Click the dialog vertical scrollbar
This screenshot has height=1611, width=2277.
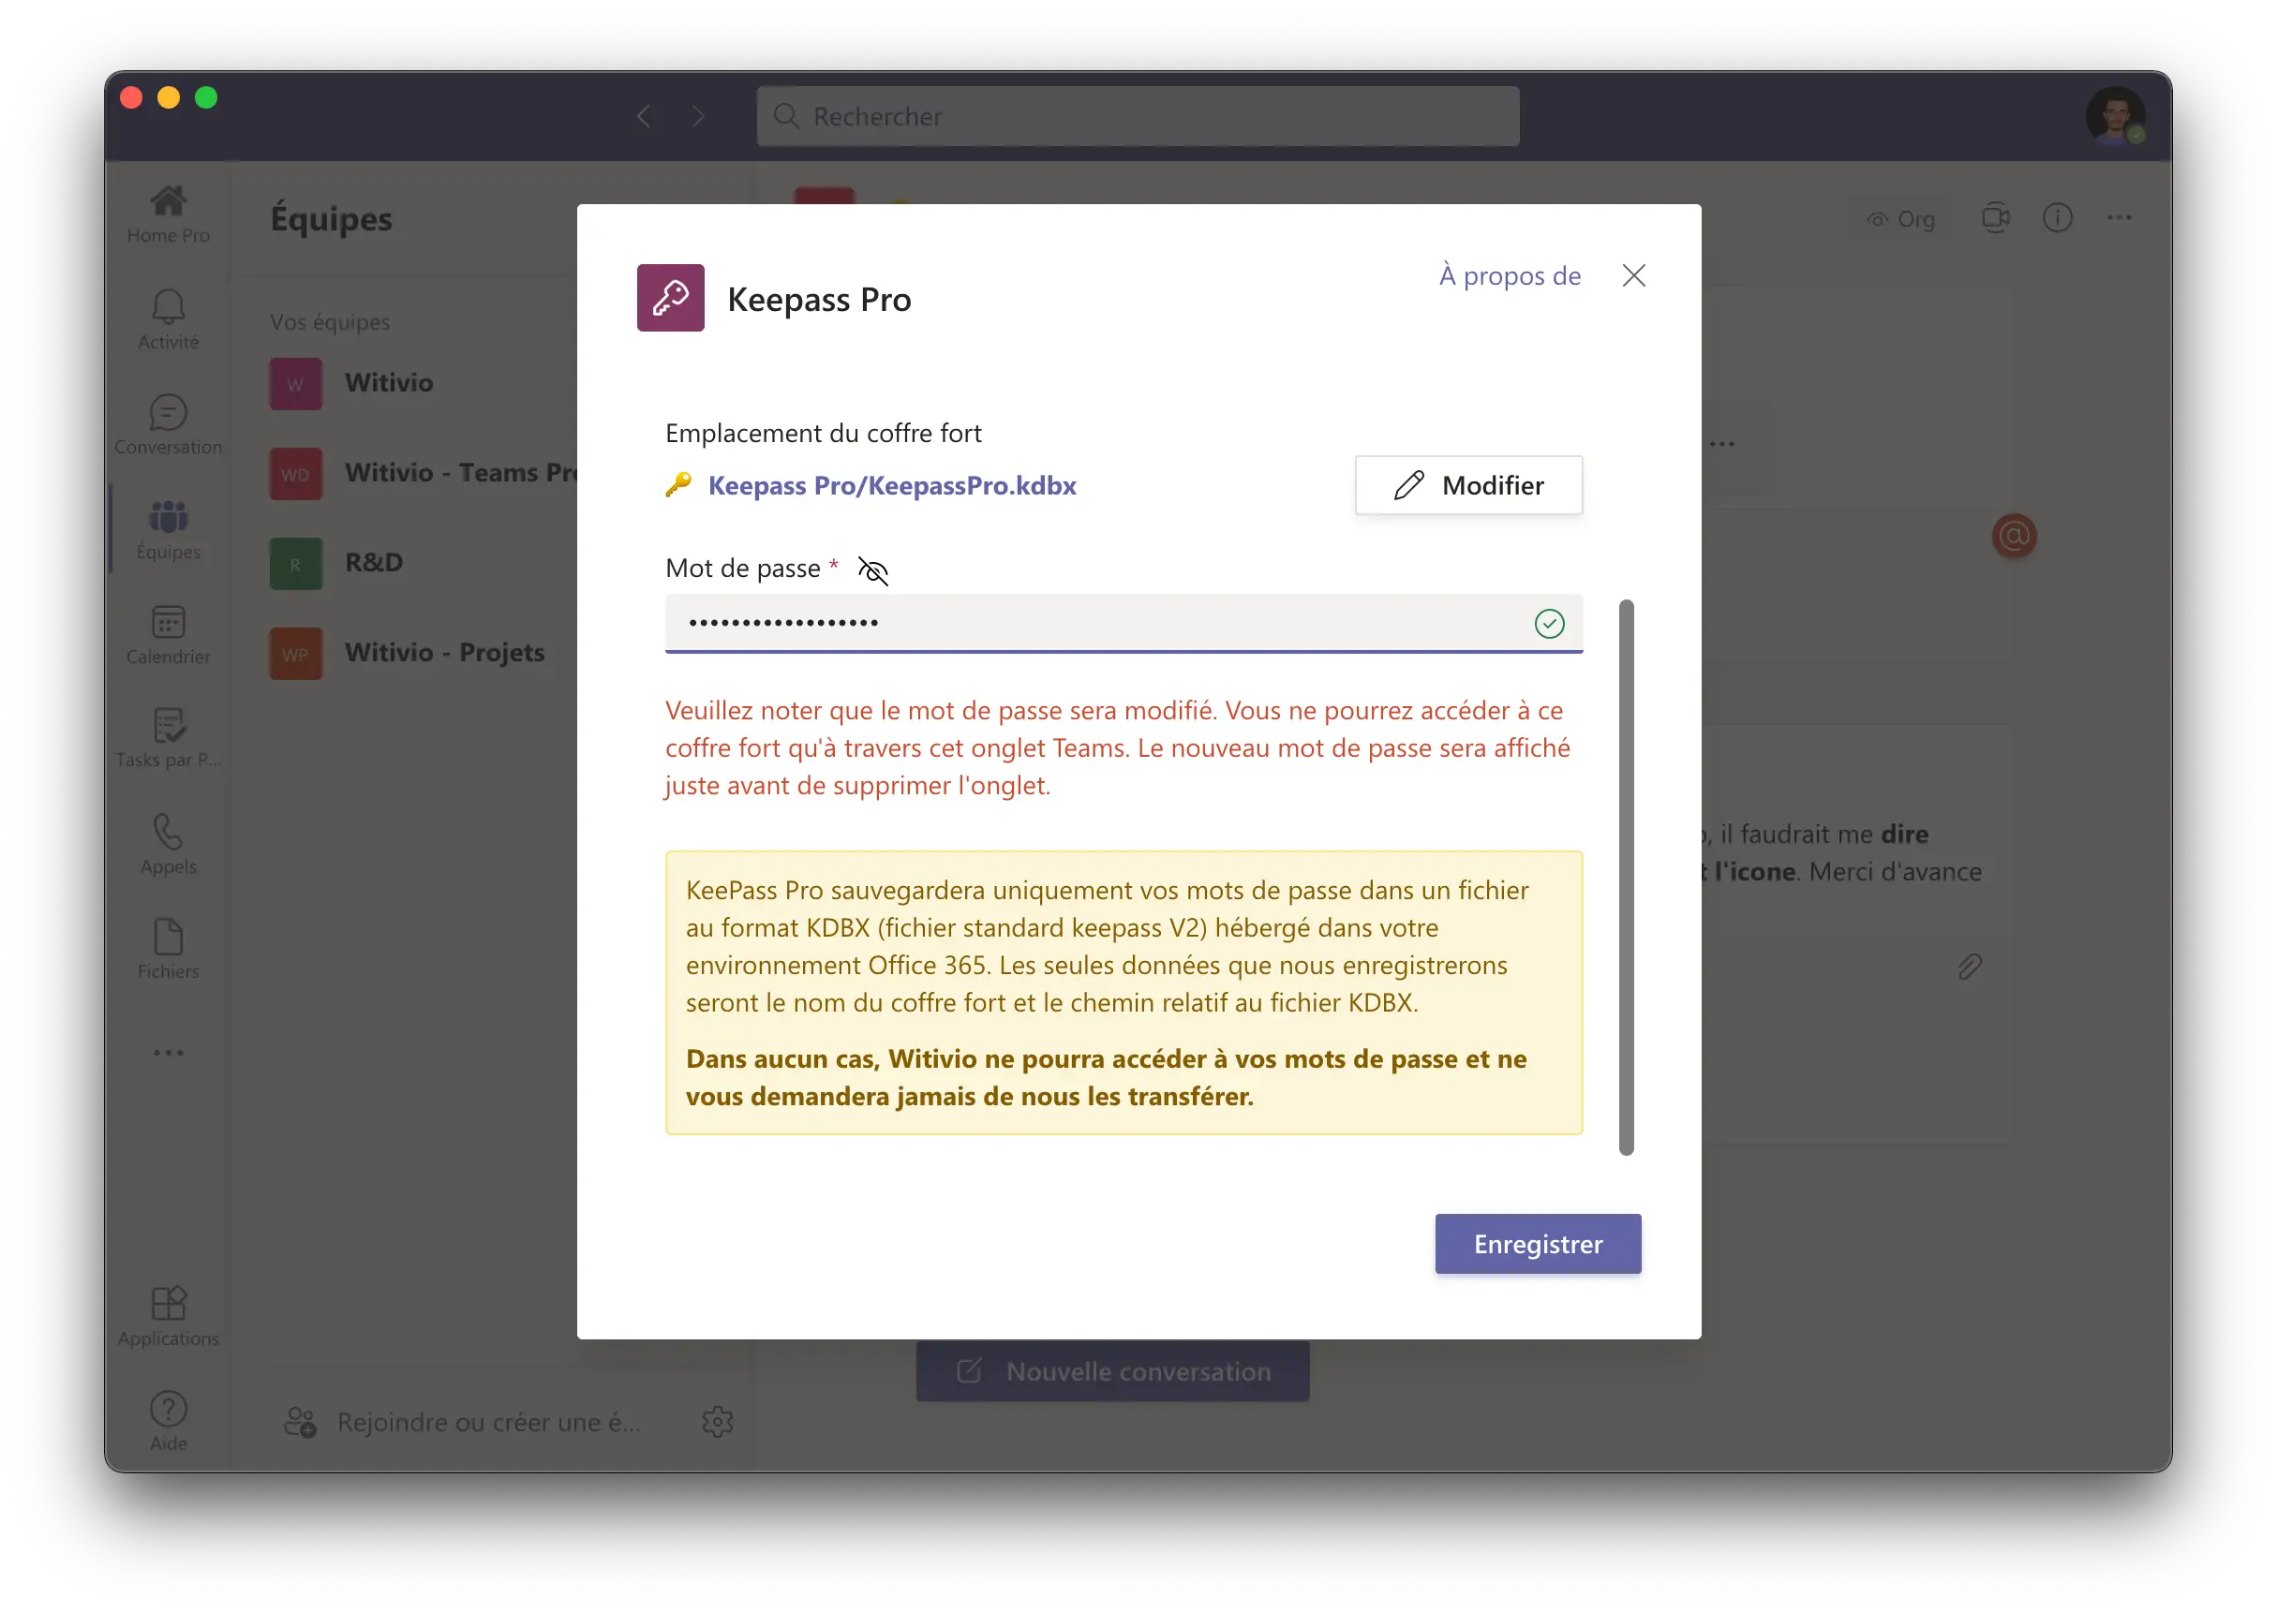[1625, 877]
